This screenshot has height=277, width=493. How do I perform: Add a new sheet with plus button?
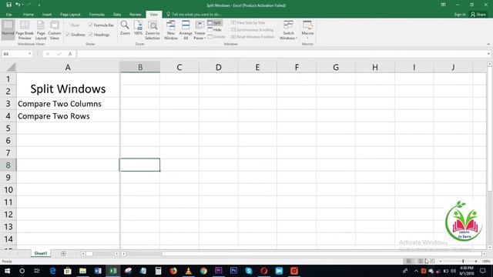click(x=63, y=253)
